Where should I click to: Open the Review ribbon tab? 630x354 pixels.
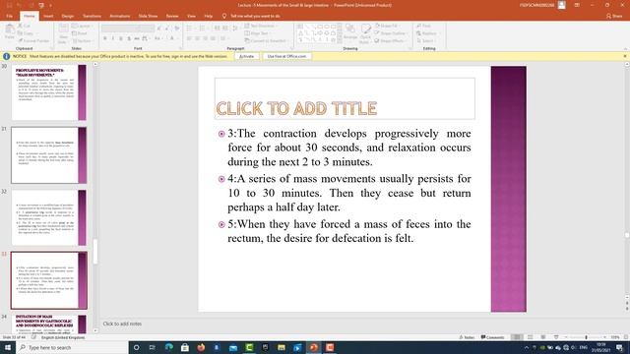[x=172, y=16]
